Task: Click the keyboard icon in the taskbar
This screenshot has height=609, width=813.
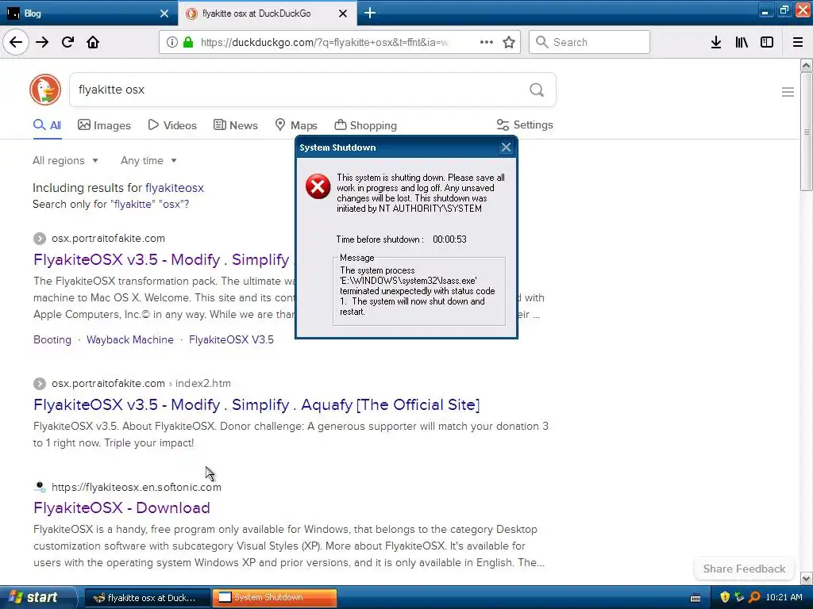Action: pos(695,598)
